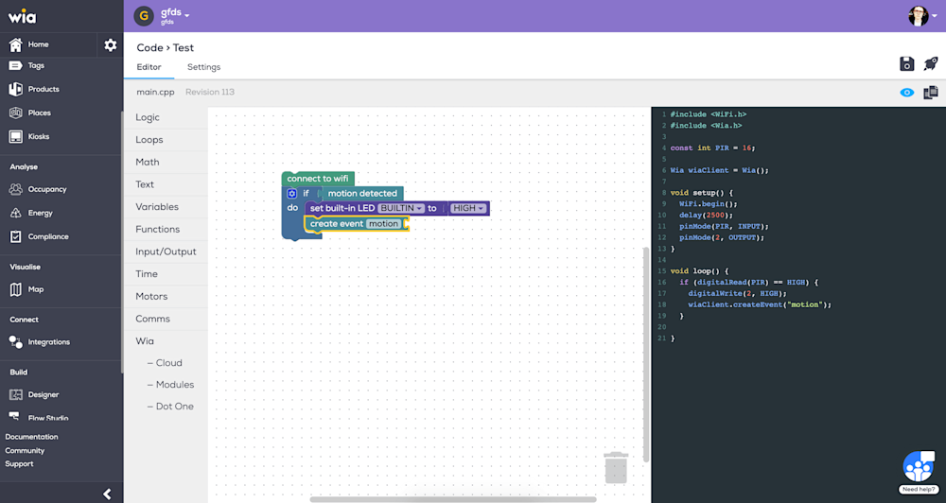The width and height of the screenshot is (946, 503).
Task: Click the motion text field in block
Action: pos(384,224)
